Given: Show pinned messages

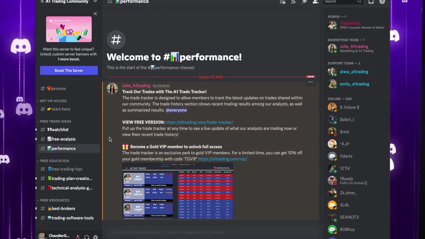Looking at the screenshot, I should coord(304,2).
